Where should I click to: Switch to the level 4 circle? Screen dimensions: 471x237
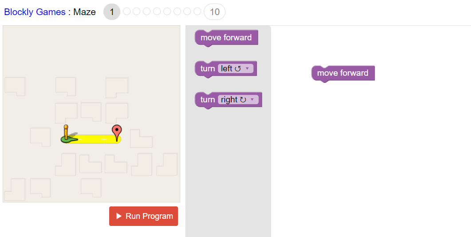(x=147, y=12)
